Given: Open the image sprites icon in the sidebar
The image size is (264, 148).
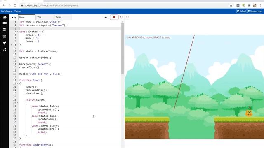Looking at the screenshot, I should point(5,37).
